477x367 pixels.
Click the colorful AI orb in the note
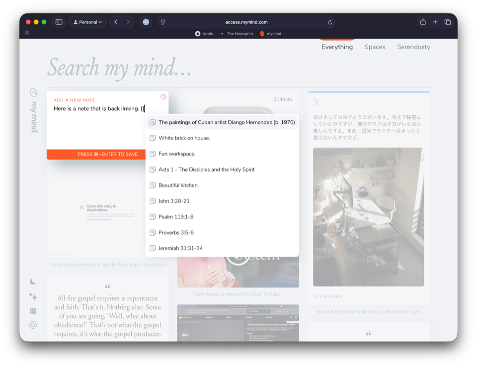coord(163,96)
